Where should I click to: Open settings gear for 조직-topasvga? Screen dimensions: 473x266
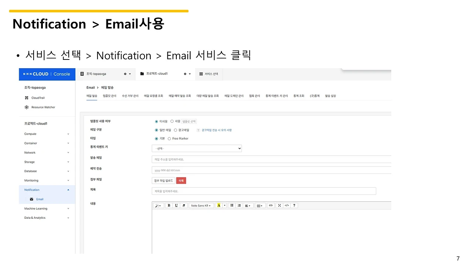pos(125,74)
